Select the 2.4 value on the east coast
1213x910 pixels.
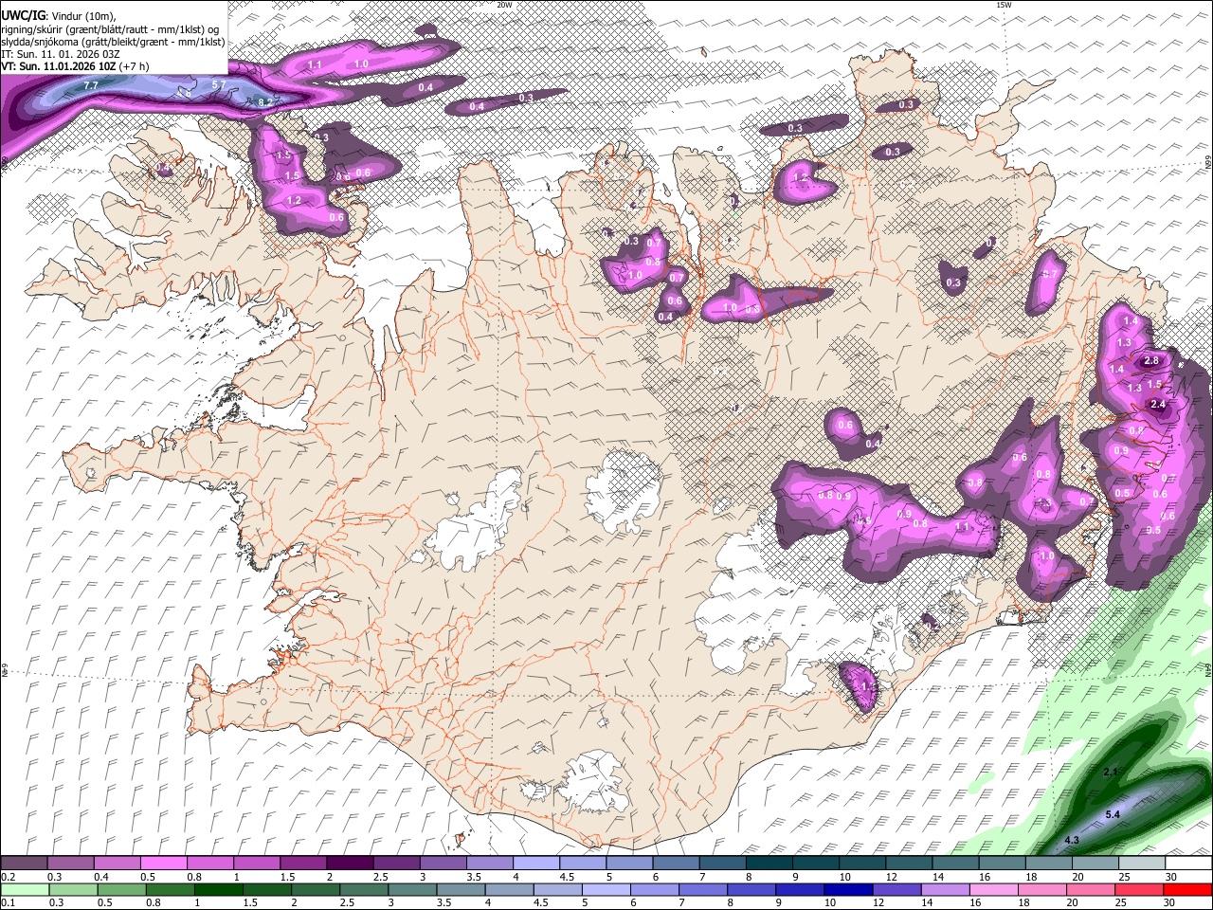tap(1158, 404)
